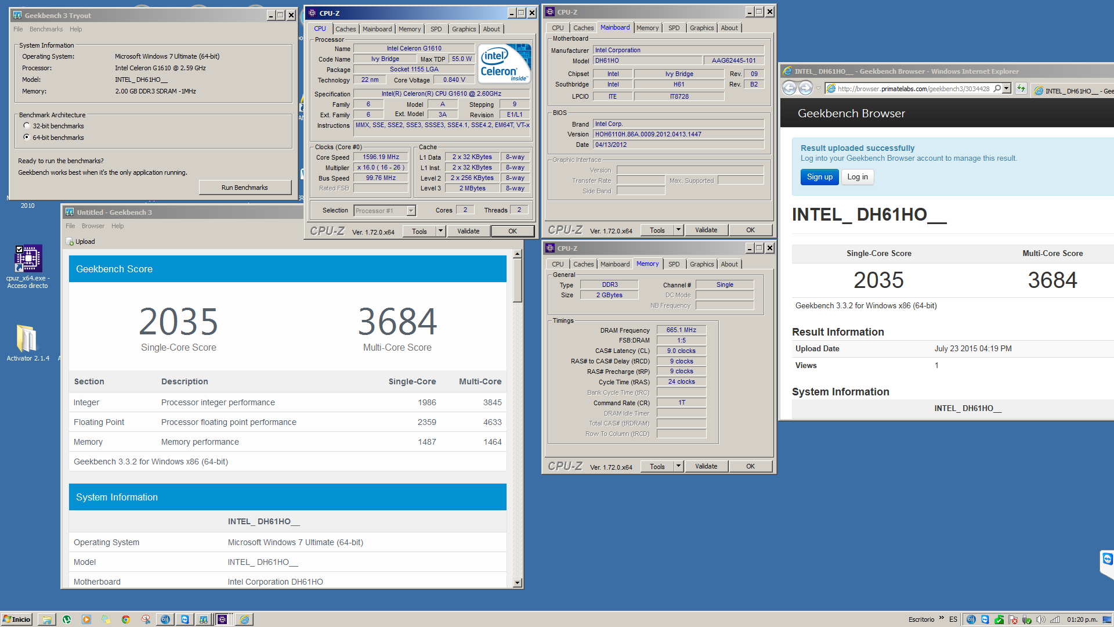This screenshot has height=627, width=1114.
Task: Launch the orange media player taskbar icon
Action: (86, 619)
